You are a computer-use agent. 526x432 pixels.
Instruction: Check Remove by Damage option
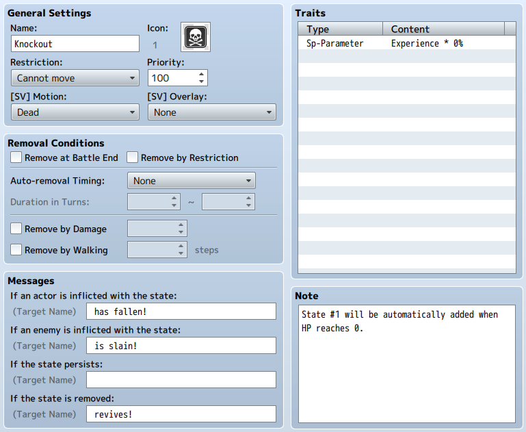click(16, 229)
